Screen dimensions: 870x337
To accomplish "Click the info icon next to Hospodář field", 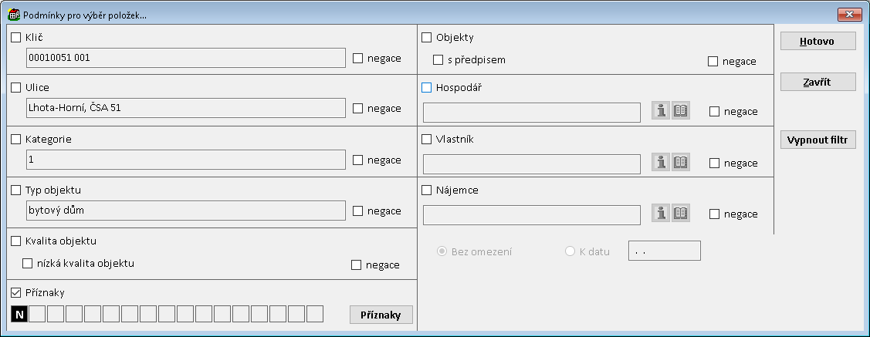I will click(661, 111).
